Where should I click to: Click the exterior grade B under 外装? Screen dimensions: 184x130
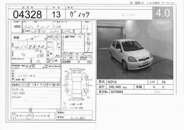click(x=88, y=39)
